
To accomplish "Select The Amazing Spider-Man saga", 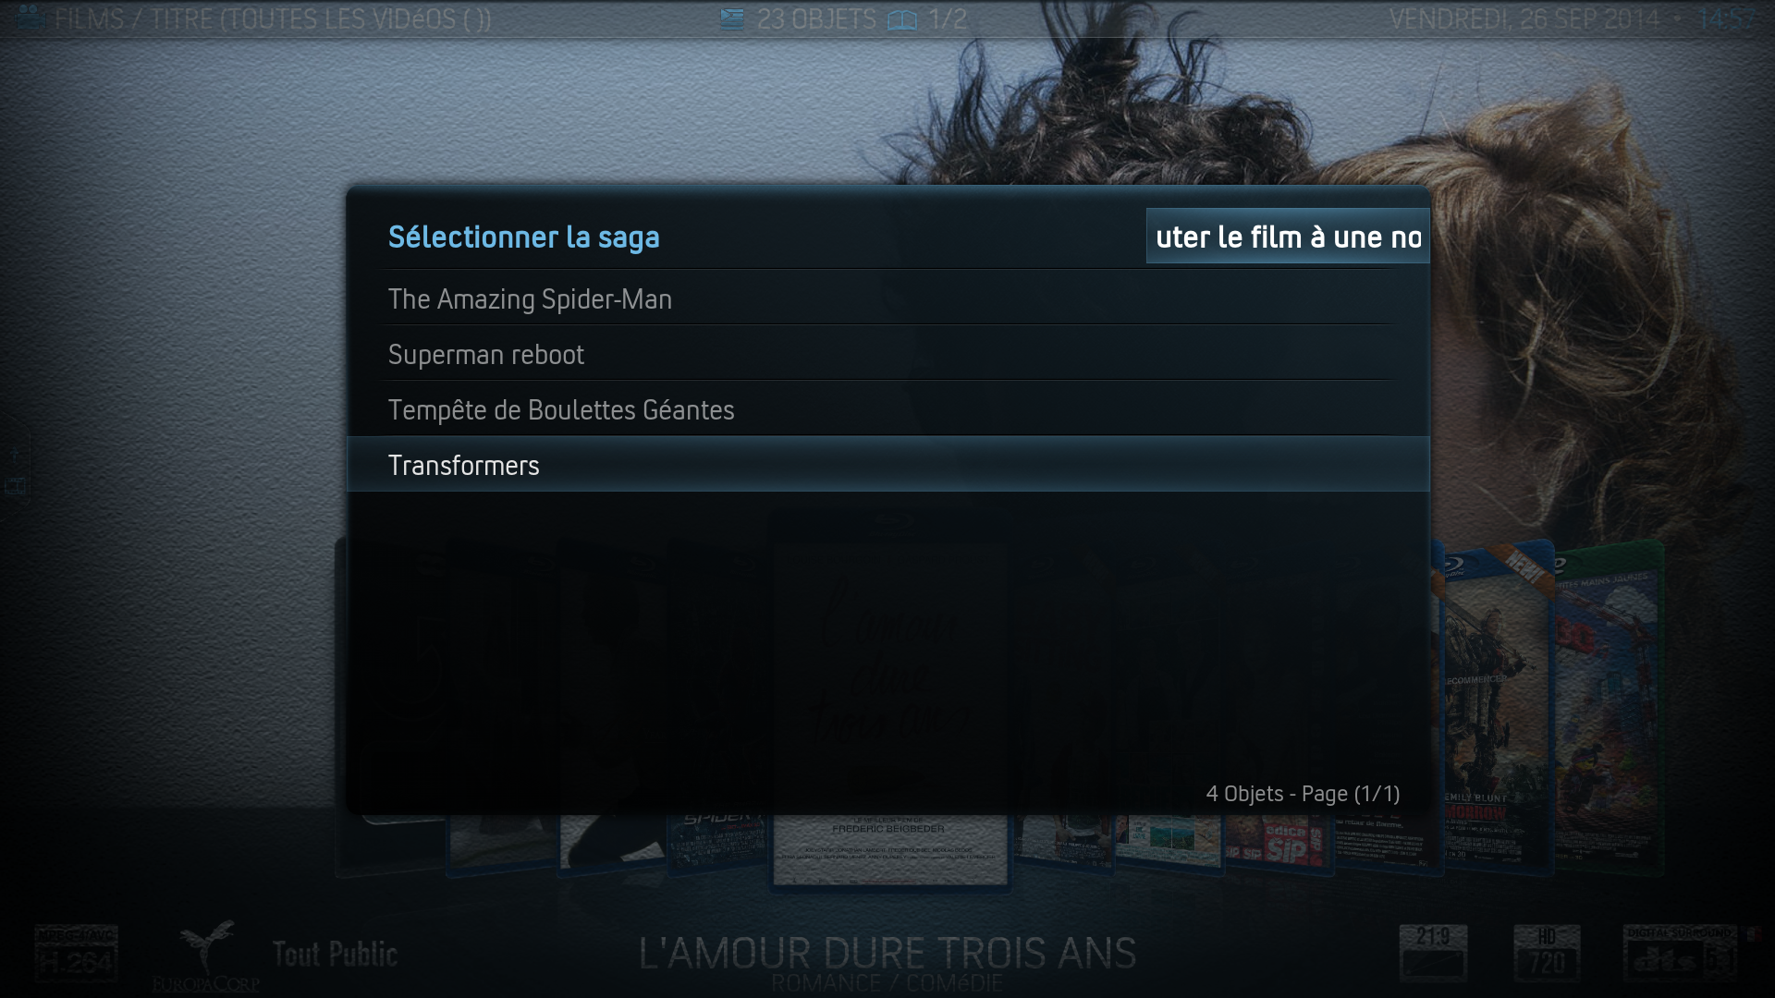I will (887, 298).
